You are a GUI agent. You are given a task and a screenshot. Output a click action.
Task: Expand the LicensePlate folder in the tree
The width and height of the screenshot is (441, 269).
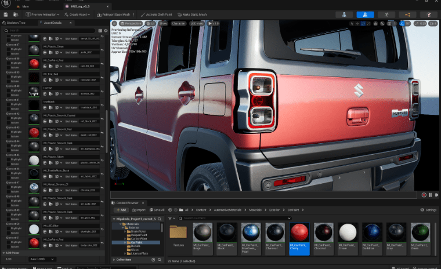click(125, 253)
